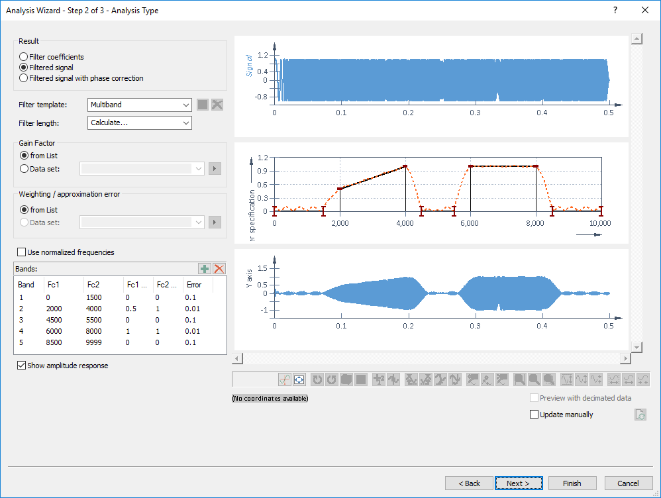The image size is (661, 498).
Task: Click the up arrow of the plot scrollbar
Action: click(636, 39)
